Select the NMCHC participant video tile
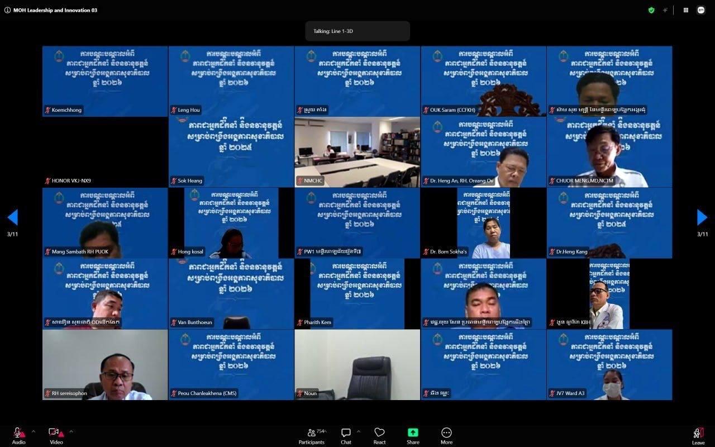The width and height of the screenshot is (715, 447). click(x=357, y=152)
